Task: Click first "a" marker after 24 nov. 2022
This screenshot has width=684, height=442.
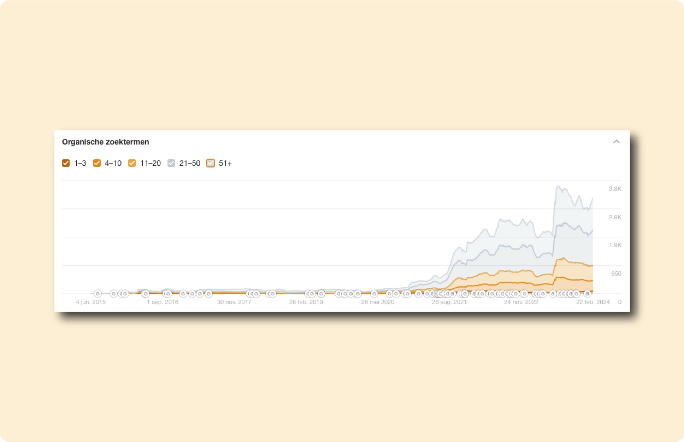Action: coord(553,294)
